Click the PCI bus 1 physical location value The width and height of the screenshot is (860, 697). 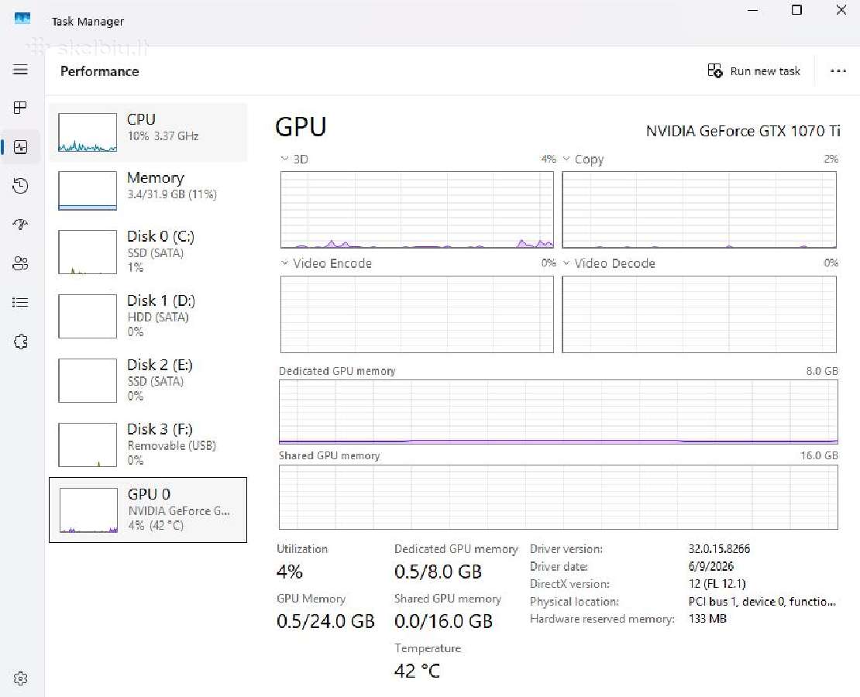click(x=762, y=602)
